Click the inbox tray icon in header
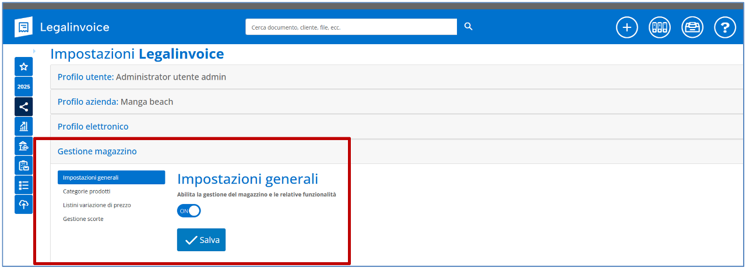Viewport: 746px width, 268px height. tap(692, 27)
